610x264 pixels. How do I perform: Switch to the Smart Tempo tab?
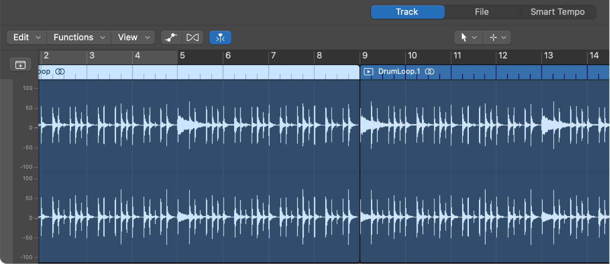click(x=557, y=11)
